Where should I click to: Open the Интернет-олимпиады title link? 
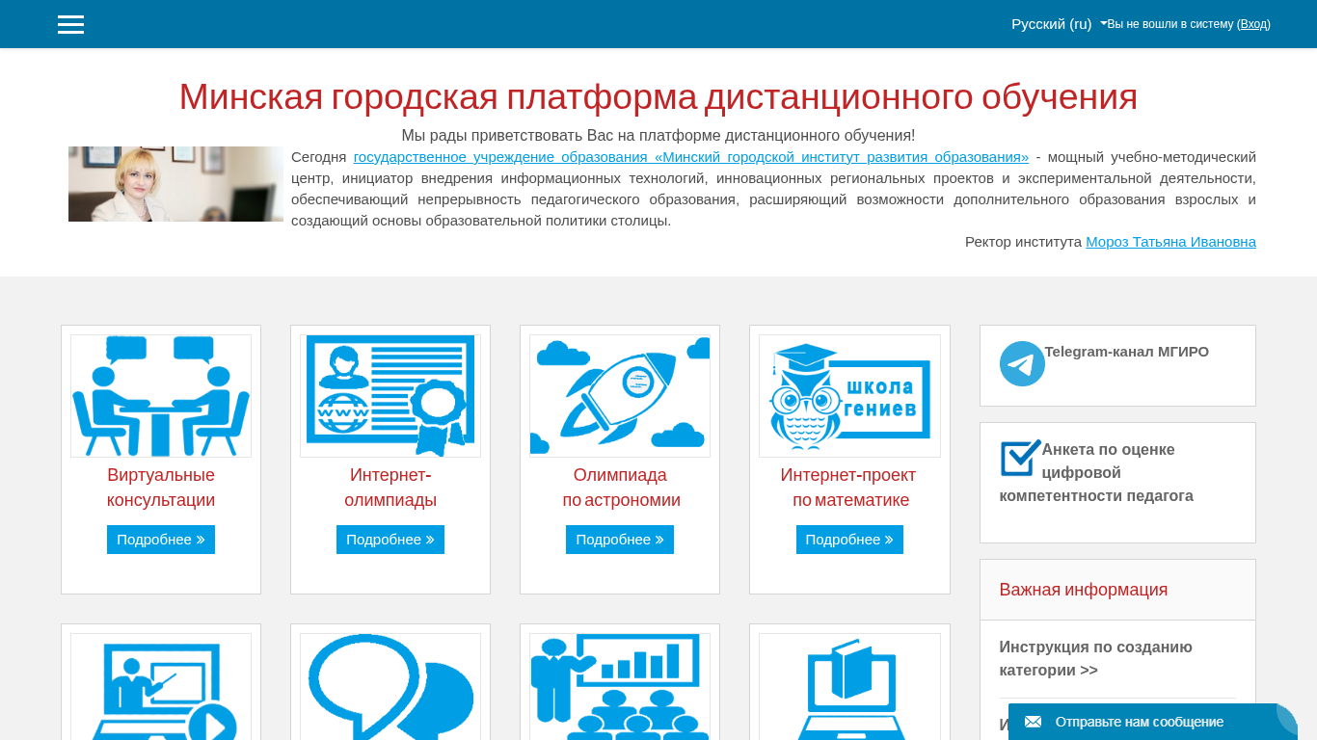tap(390, 488)
